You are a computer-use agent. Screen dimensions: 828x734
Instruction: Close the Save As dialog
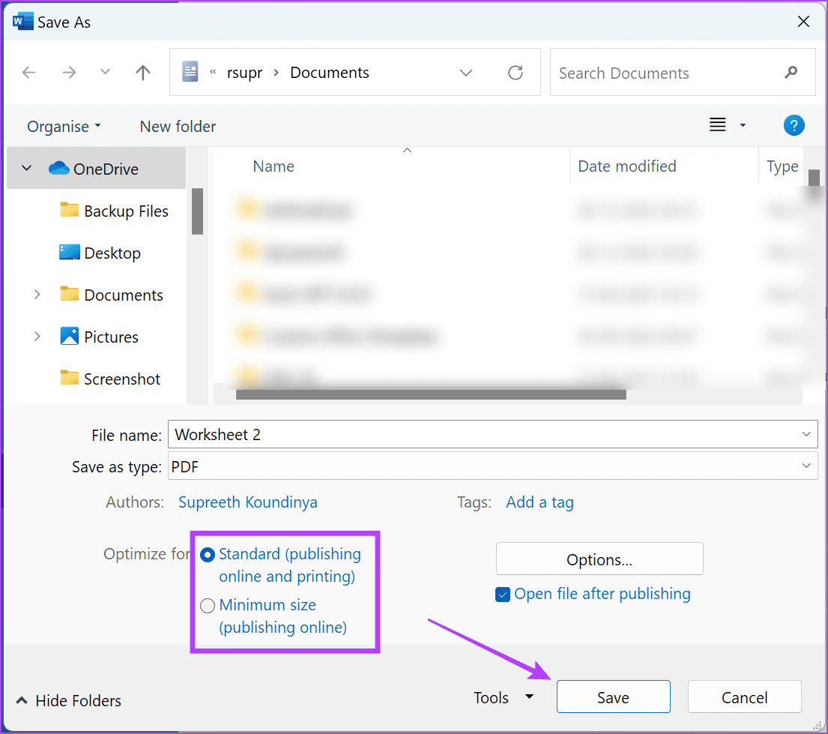point(803,22)
